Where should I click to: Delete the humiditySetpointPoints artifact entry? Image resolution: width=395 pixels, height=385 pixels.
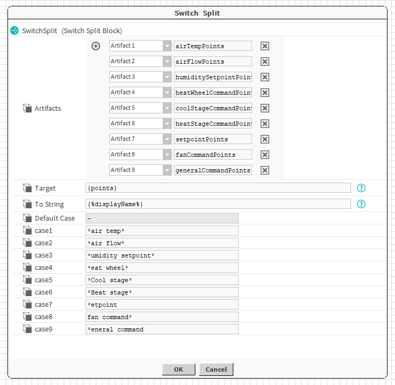pos(264,77)
